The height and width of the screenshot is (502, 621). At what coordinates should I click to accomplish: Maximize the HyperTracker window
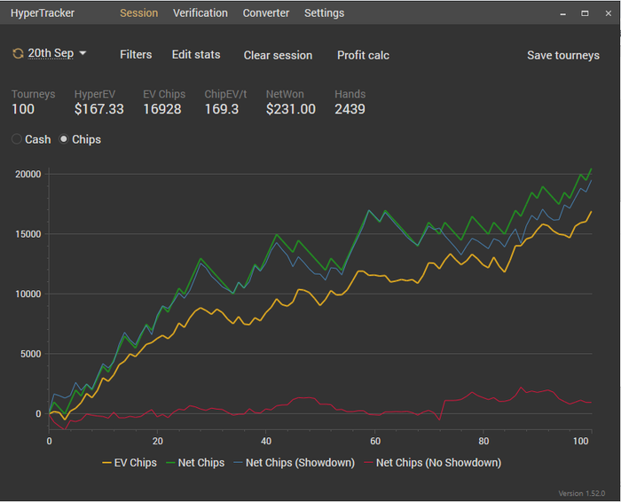click(x=585, y=13)
